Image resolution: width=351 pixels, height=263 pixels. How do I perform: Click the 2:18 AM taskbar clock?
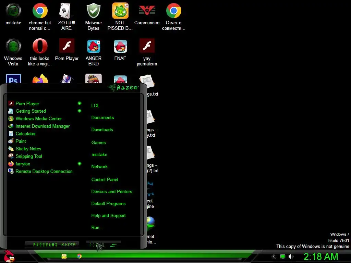(x=320, y=257)
